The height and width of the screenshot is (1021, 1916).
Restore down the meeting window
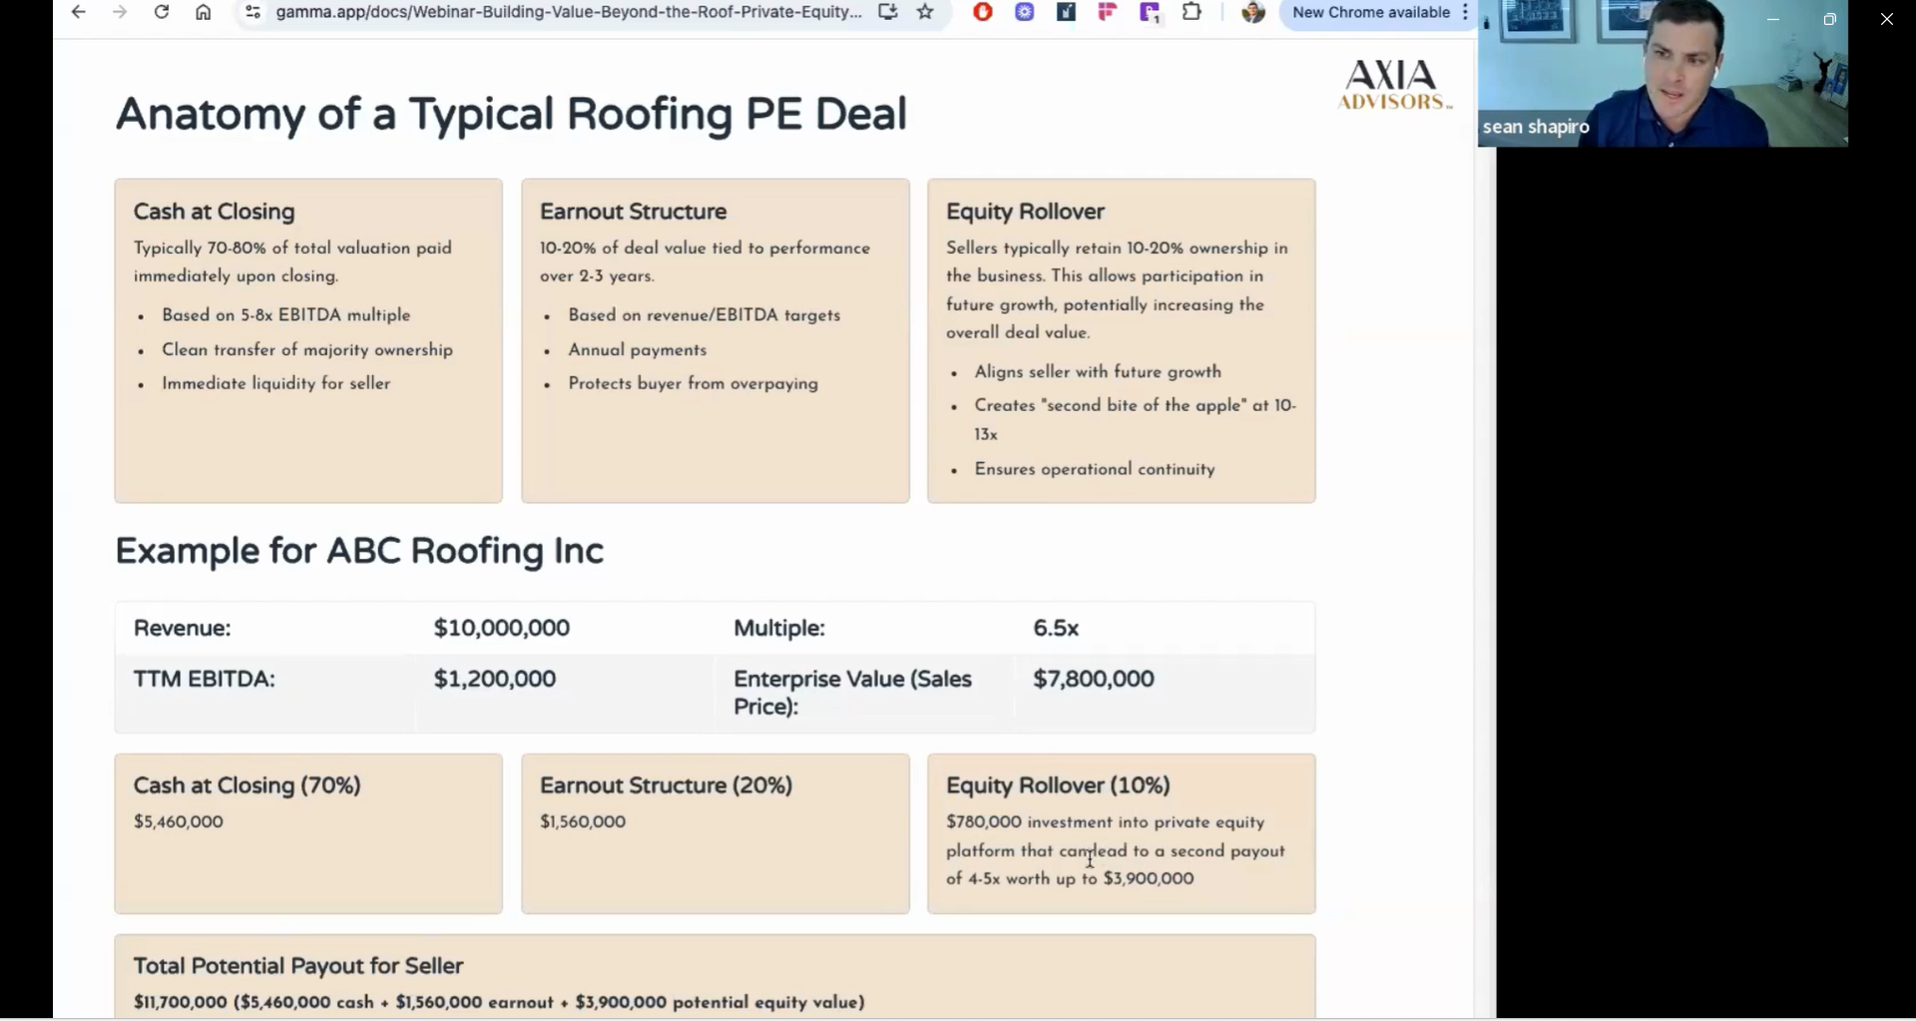[1829, 19]
